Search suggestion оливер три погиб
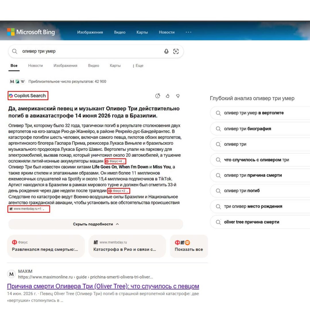 tap(260, 191)
